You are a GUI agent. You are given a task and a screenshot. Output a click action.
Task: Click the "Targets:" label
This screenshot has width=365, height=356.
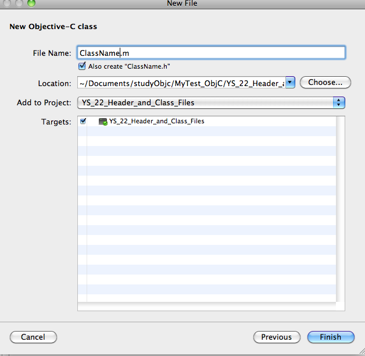pos(56,122)
